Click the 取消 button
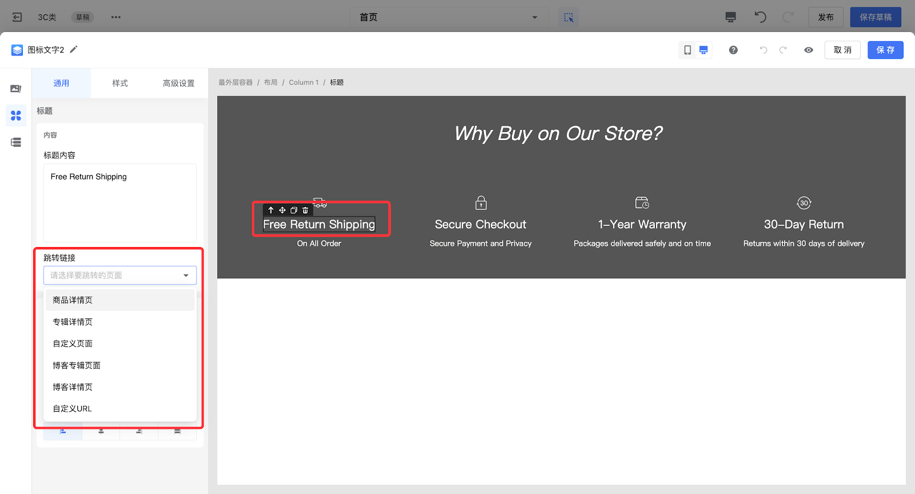The width and height of the screenshot is (915, 494). coord(842,50)
